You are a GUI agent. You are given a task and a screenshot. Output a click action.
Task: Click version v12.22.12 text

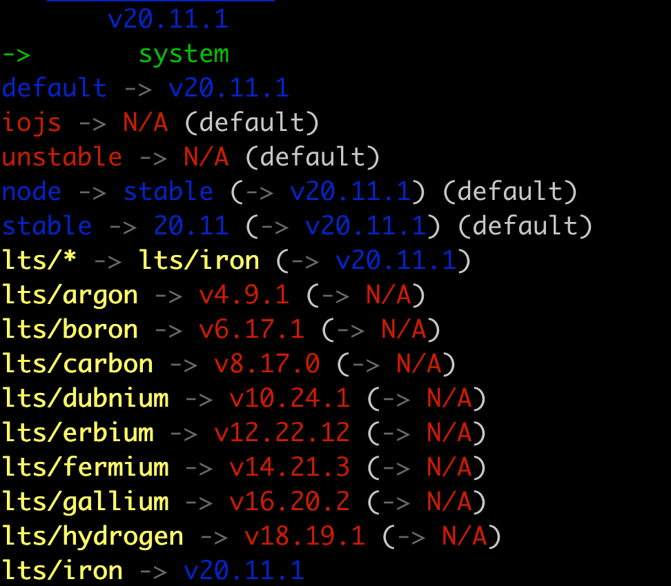coord(282,433)
